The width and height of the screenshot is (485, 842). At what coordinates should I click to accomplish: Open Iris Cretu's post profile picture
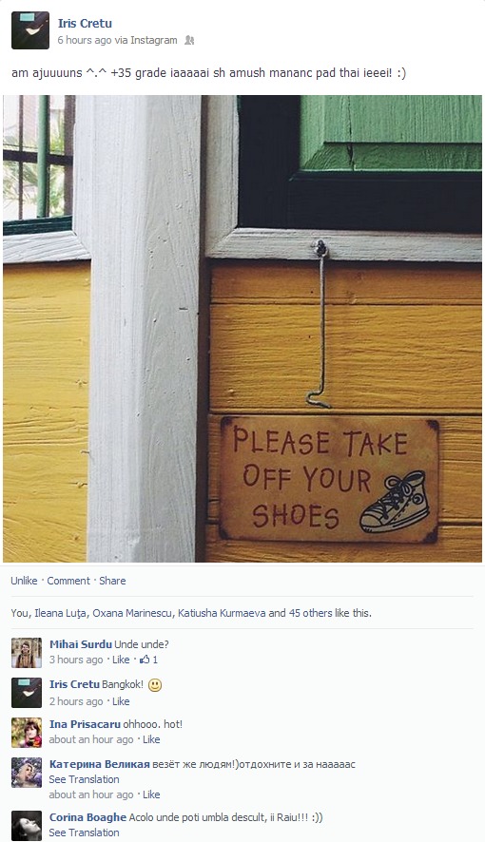point(30,30)
